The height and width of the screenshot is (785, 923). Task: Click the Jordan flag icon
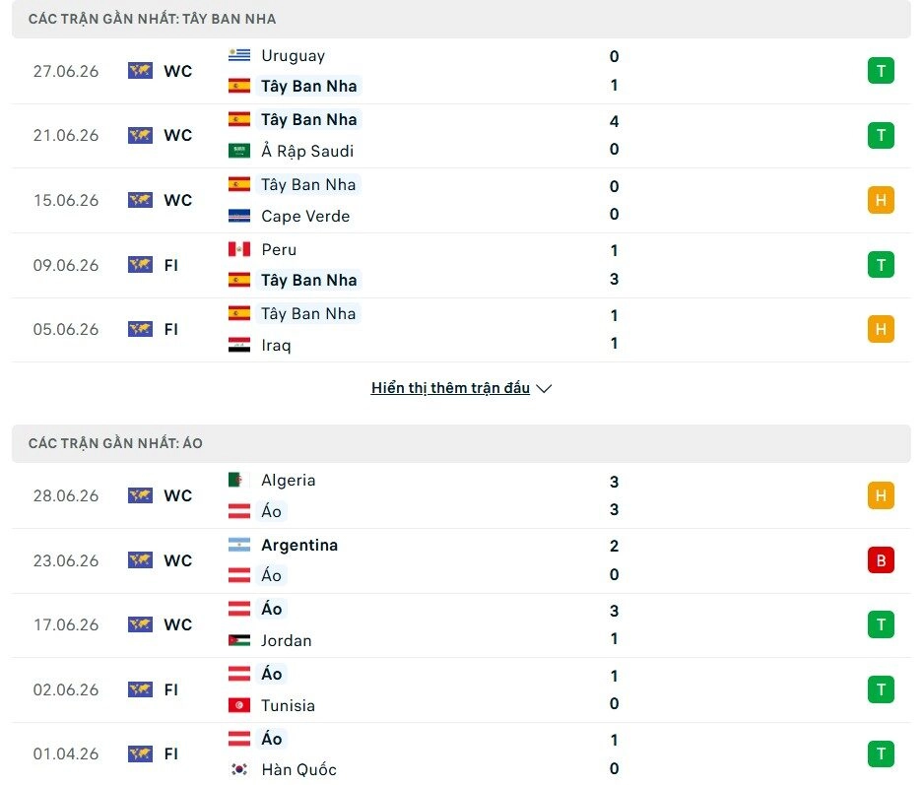pos(239,640)
